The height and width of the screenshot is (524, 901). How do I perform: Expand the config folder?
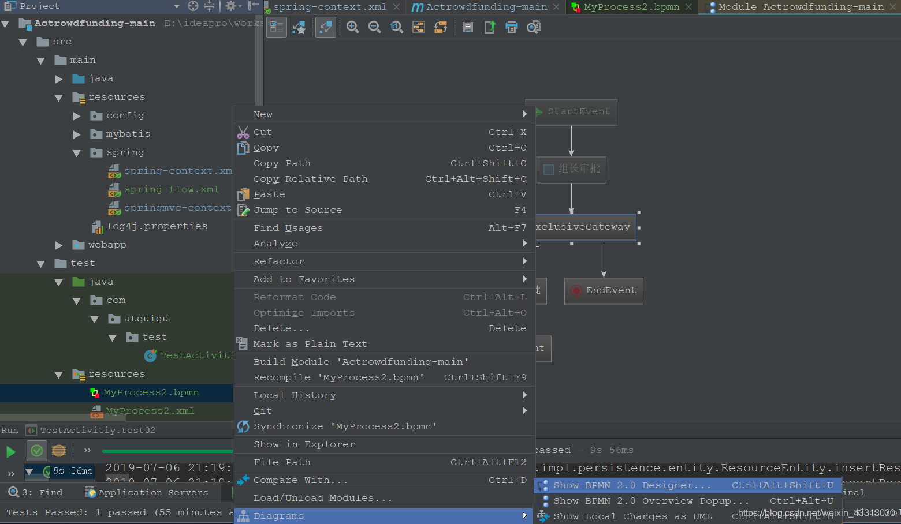point(77,116)
